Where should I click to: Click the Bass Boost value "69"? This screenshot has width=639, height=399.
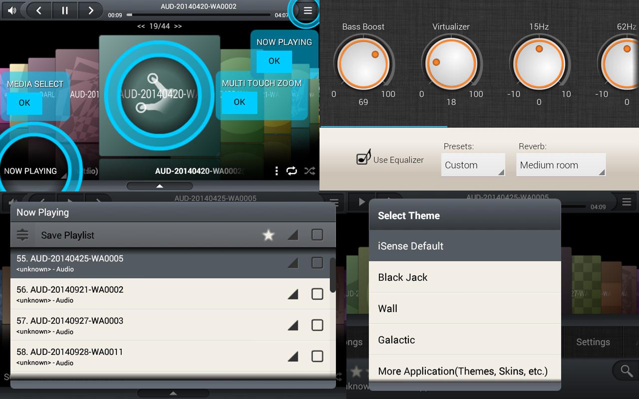coord(363,102)
